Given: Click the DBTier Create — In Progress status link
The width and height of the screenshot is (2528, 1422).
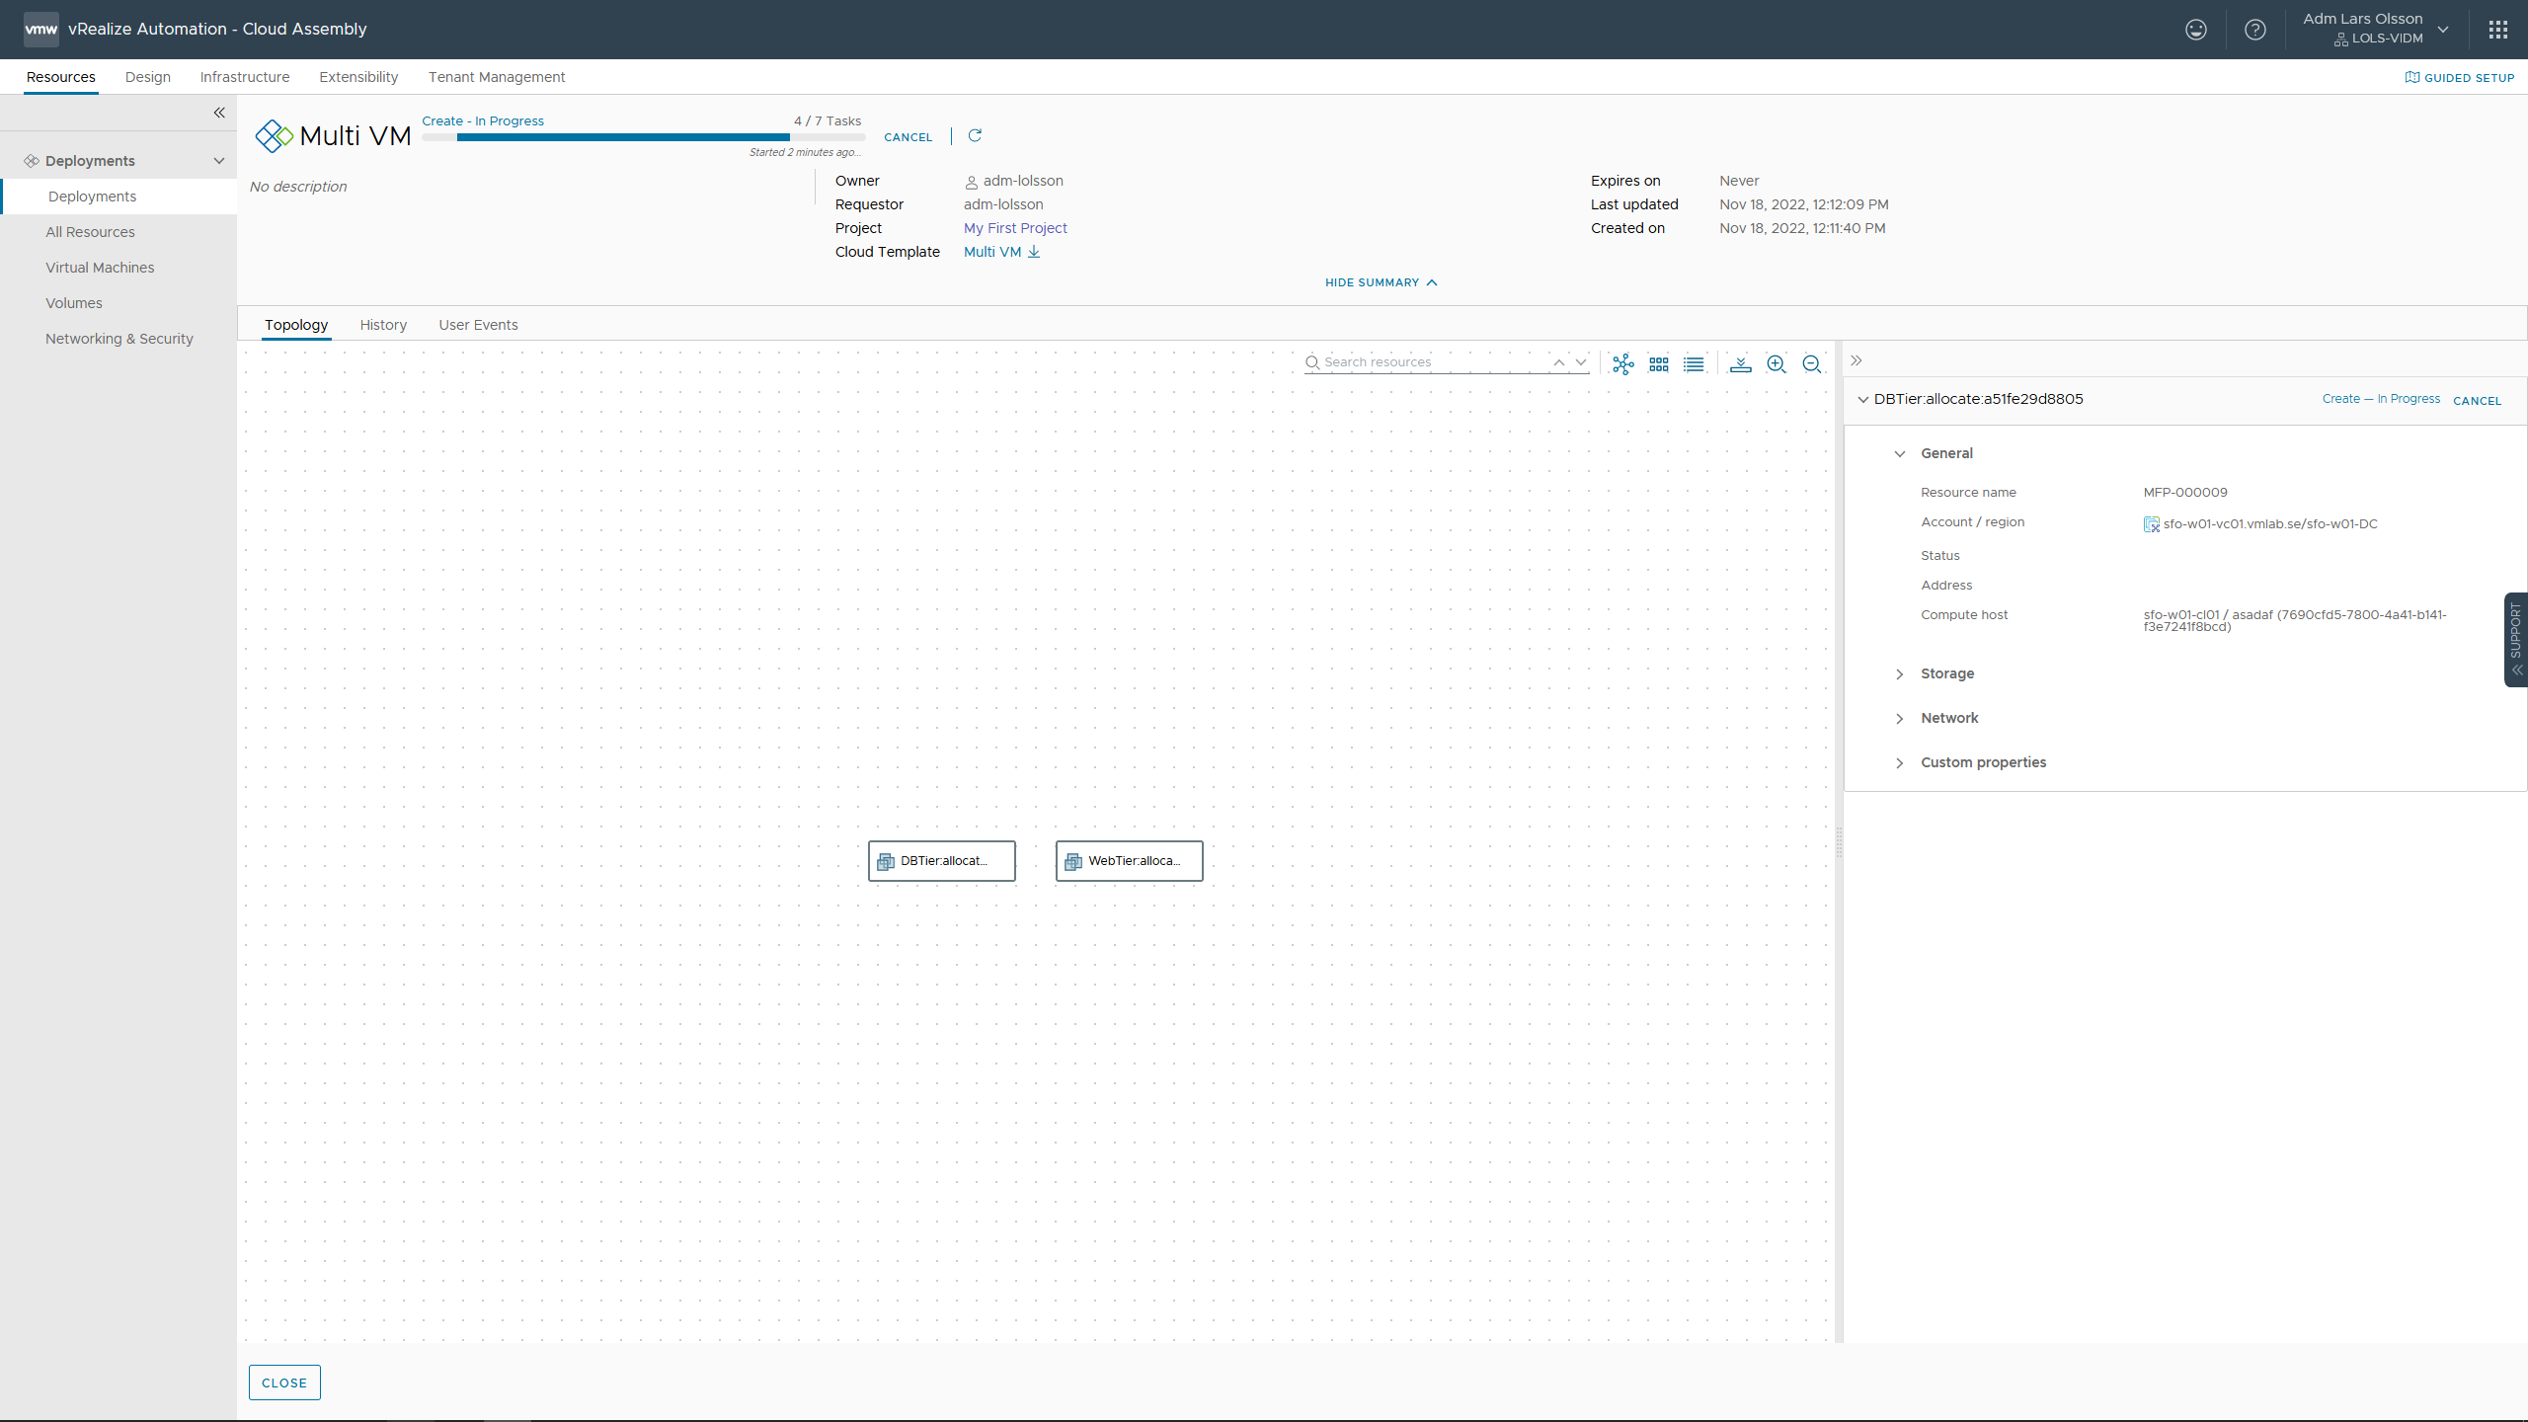Looking at the screenshot, I should tap(2381, 399).
